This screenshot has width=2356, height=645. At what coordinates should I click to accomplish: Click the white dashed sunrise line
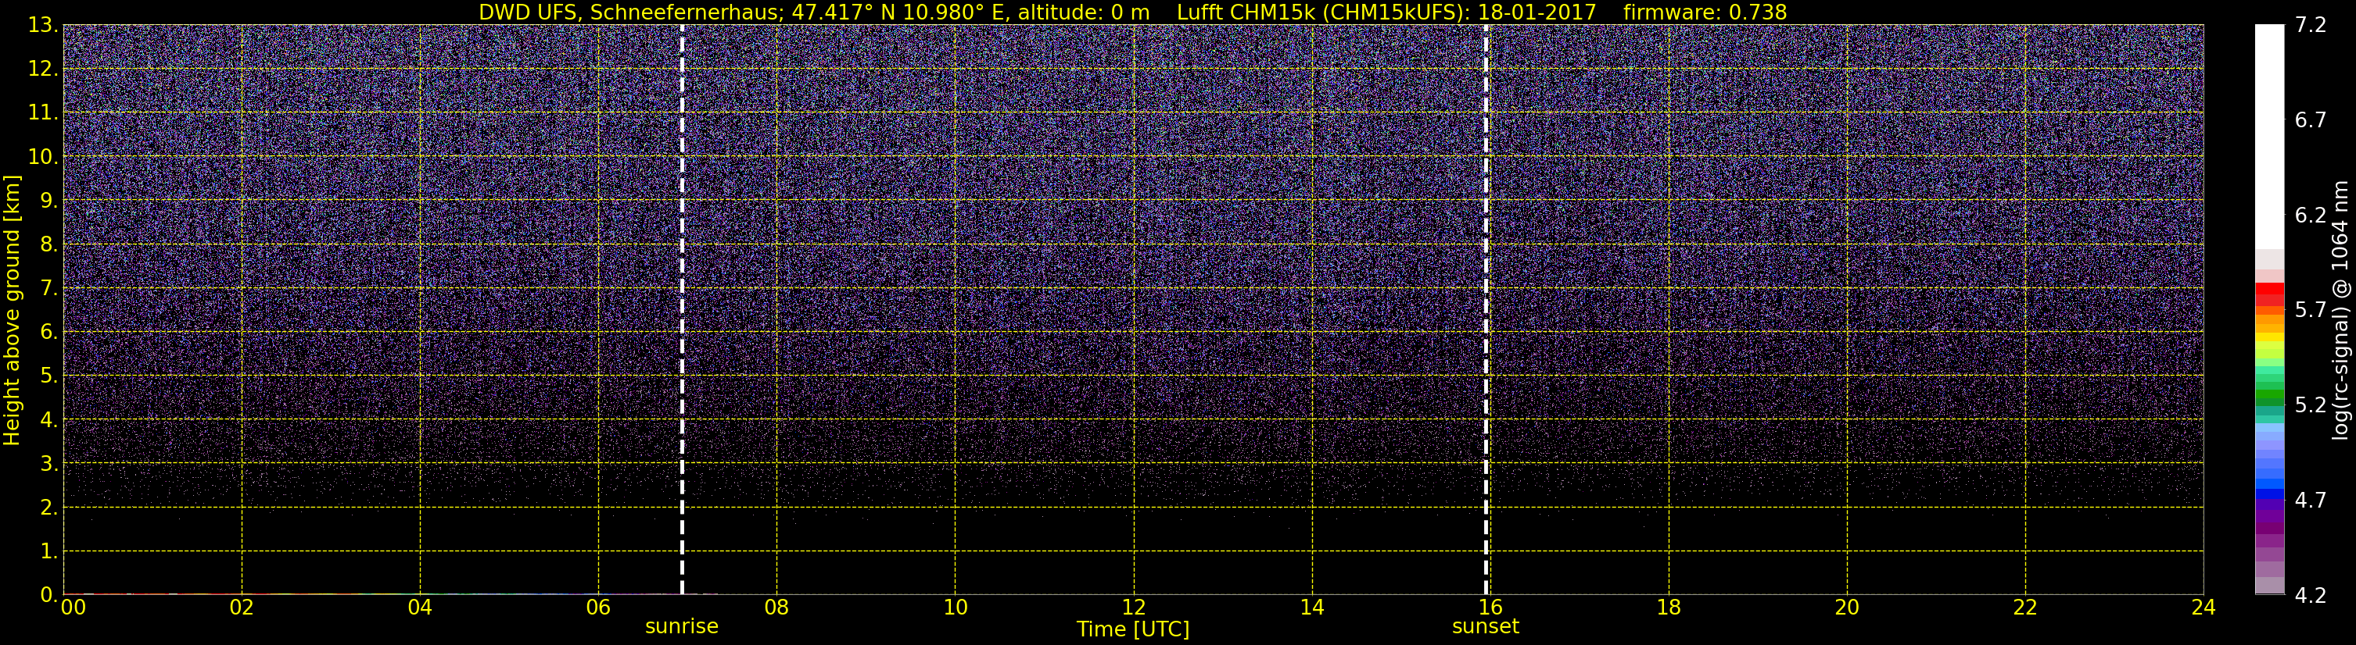pyautogui.click(x=683, y=310)
